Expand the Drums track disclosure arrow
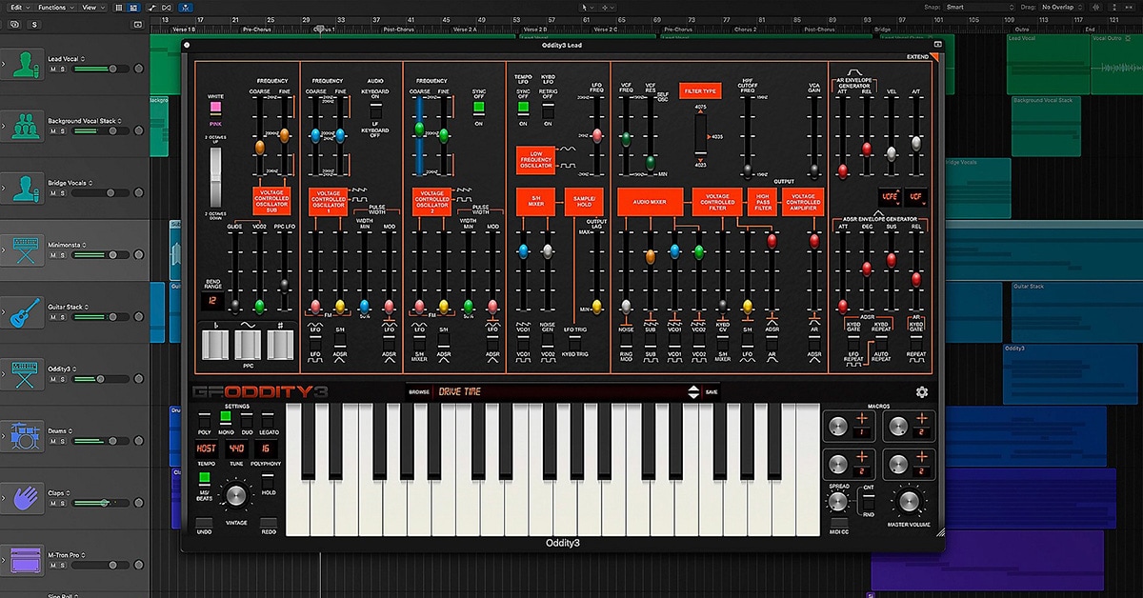This screenshot has width=1143, height=598. [4, 436]
